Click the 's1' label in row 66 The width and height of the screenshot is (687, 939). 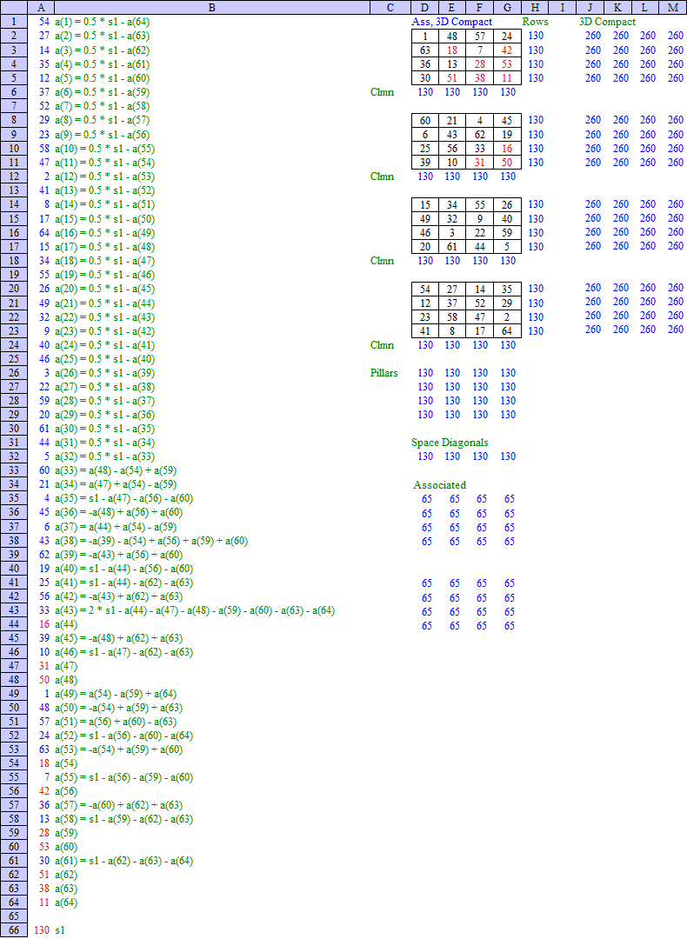59,930
